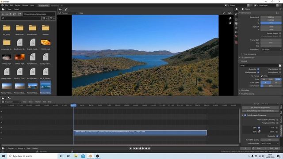This screenshot has width=283, height=159.
Task: Open the World properties tab icon
Action: 236,36
